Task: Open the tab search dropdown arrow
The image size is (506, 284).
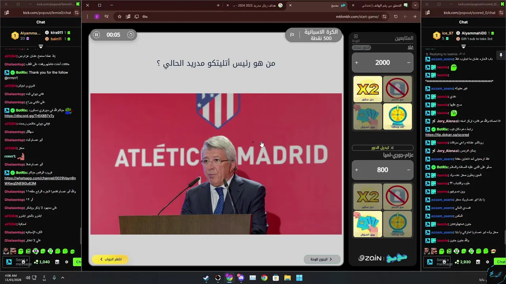Action: pyautogui.click(x=415, y=5)
